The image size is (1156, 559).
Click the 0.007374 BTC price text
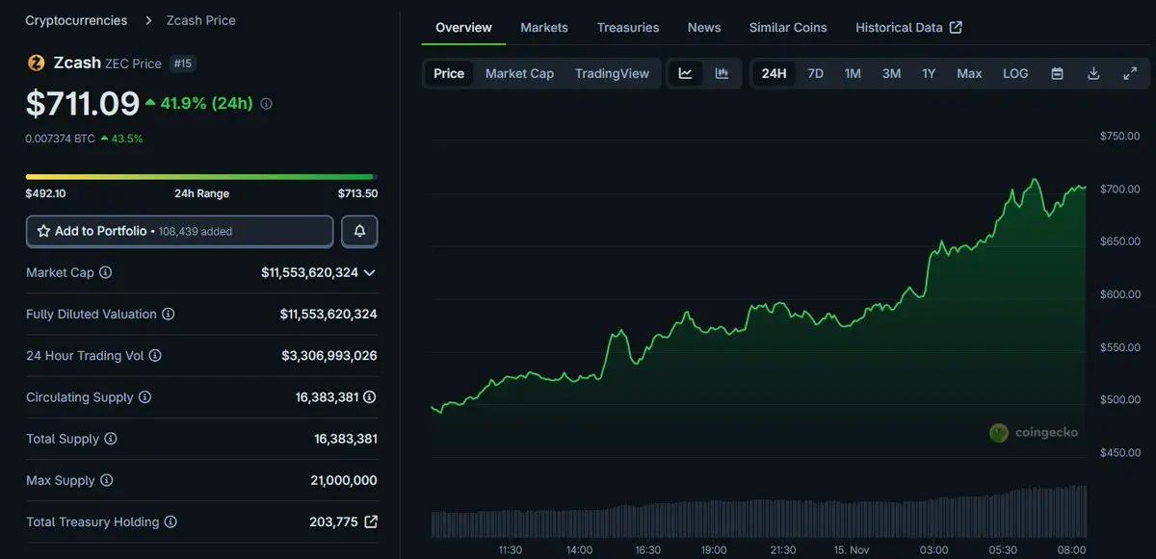tap(60, 139)
